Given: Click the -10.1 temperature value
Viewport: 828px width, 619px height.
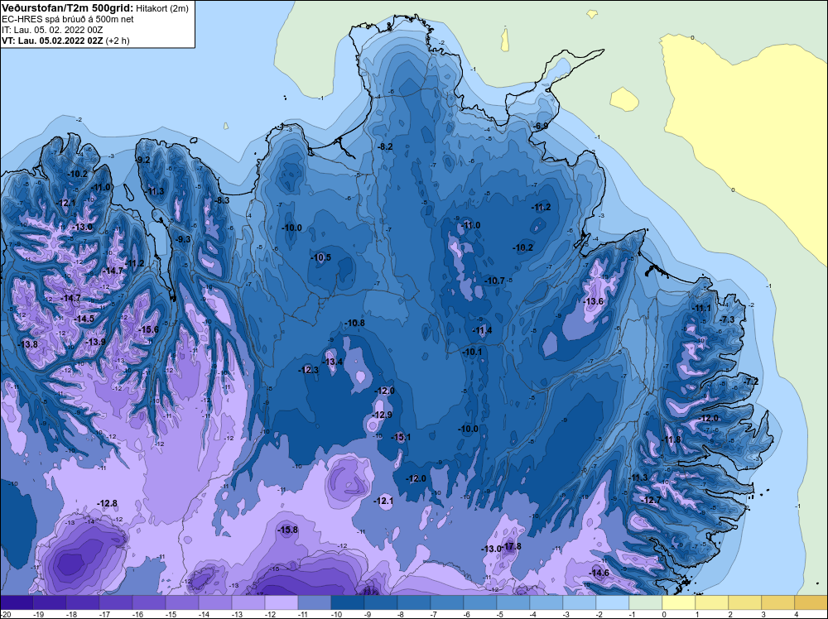Looking at the screenshot, I should tap(472, 352).
